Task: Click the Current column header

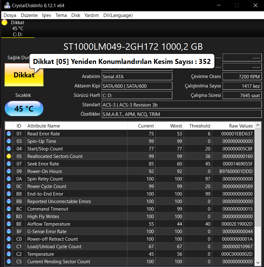Action: tap(141, 126)
